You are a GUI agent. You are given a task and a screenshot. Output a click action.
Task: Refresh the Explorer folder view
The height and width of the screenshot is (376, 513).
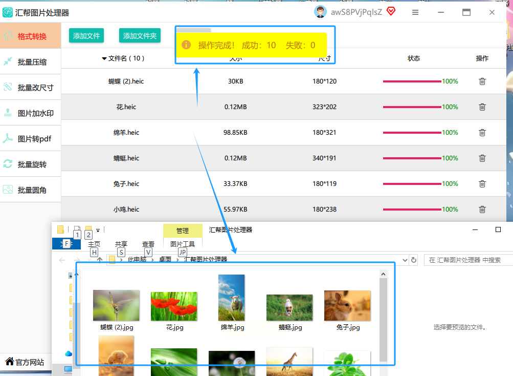coord(414,260)
